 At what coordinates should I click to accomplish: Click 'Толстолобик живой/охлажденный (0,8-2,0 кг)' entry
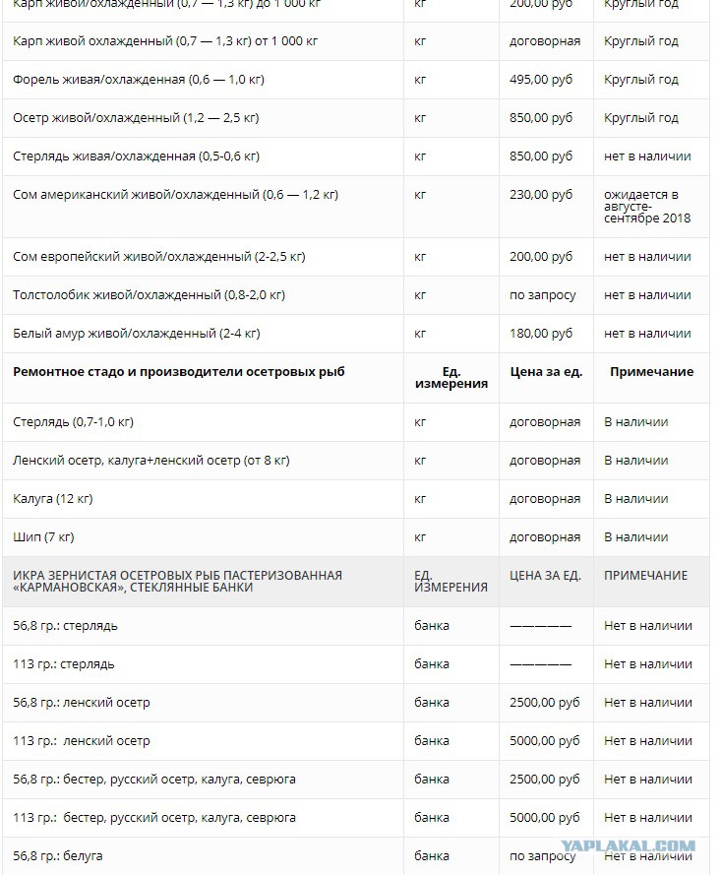[x=149, y=294]
